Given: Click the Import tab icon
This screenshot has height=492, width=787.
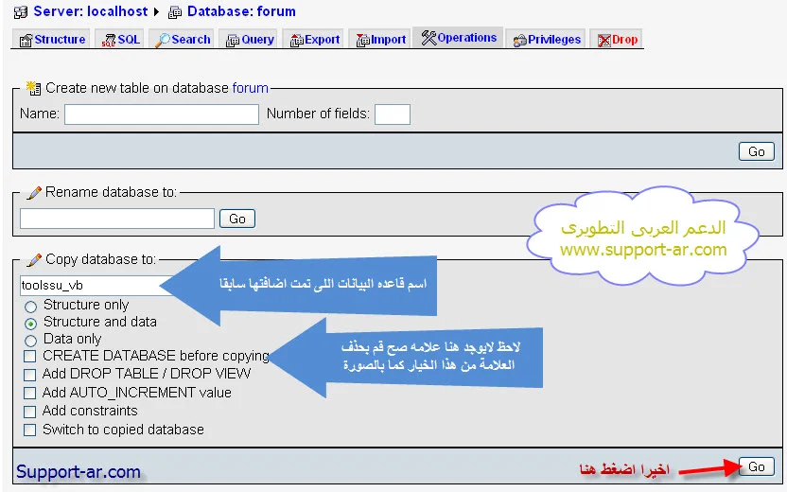Looking at the screenshot, I should [362, 40].
